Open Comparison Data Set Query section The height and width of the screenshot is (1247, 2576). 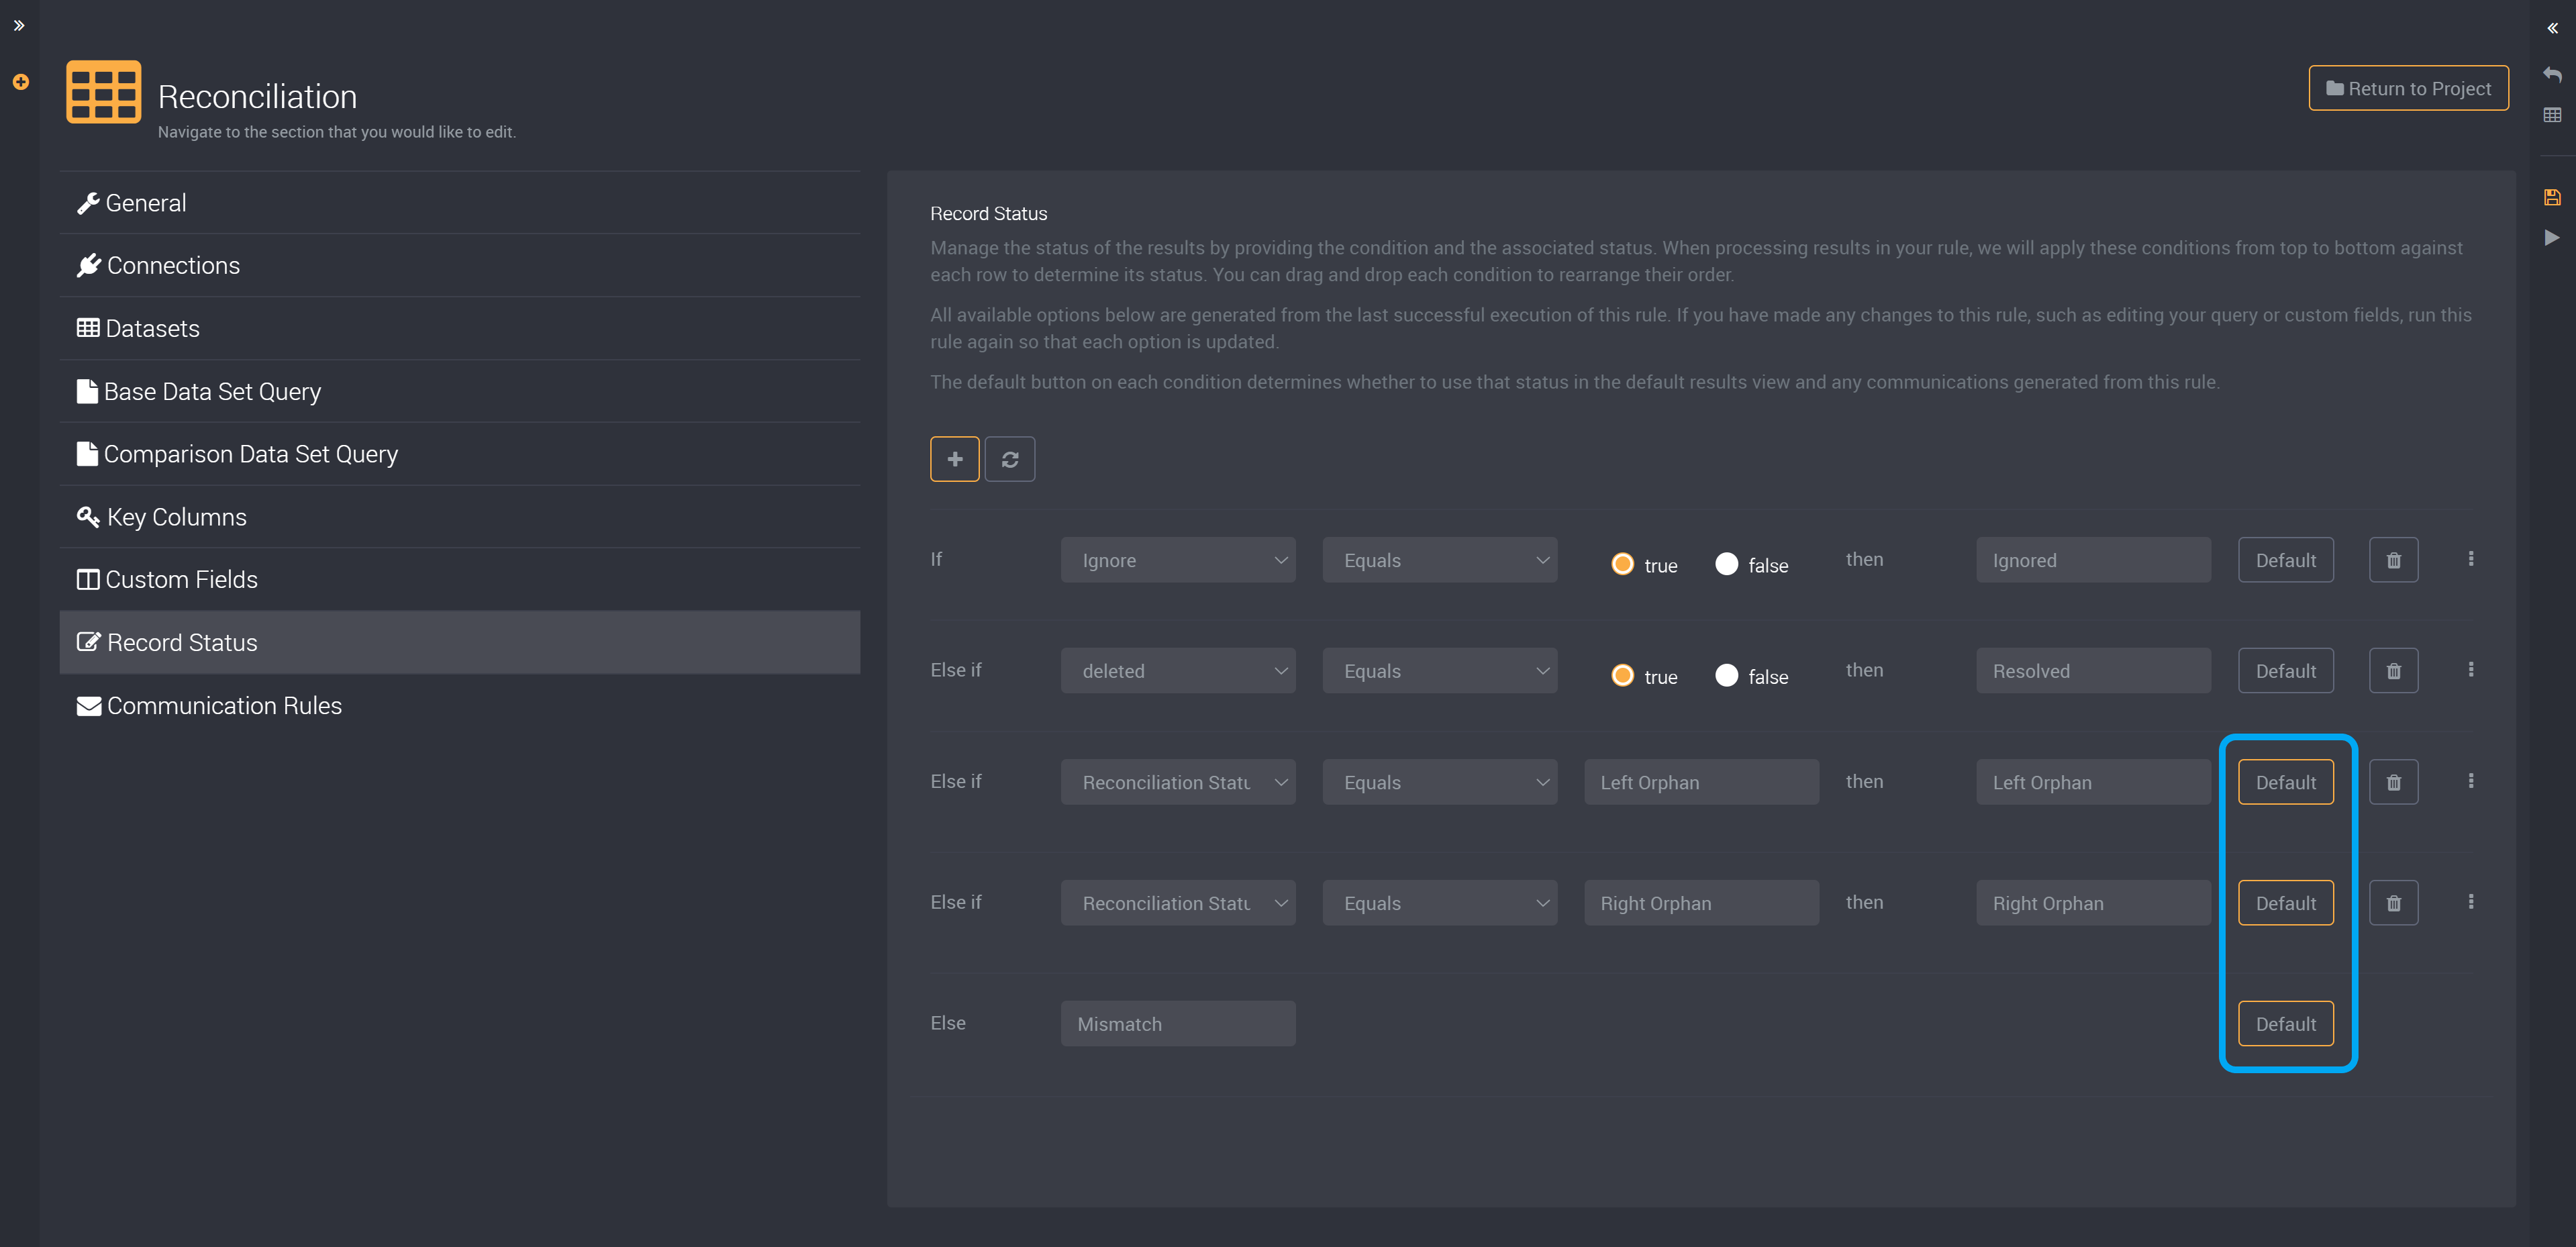tap(460, 454)
